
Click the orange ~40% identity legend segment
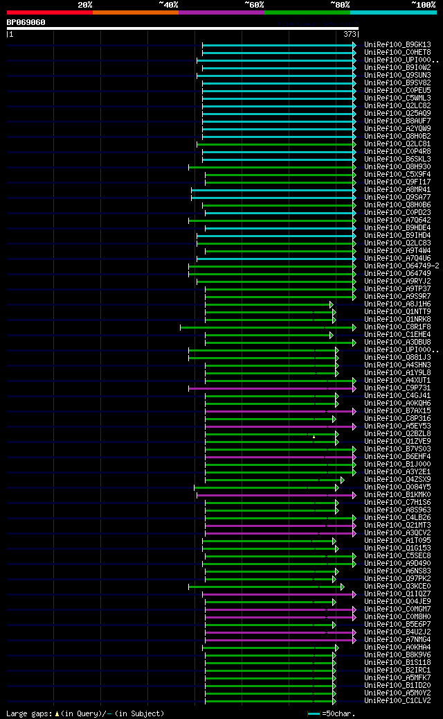(x=136, y=12)
